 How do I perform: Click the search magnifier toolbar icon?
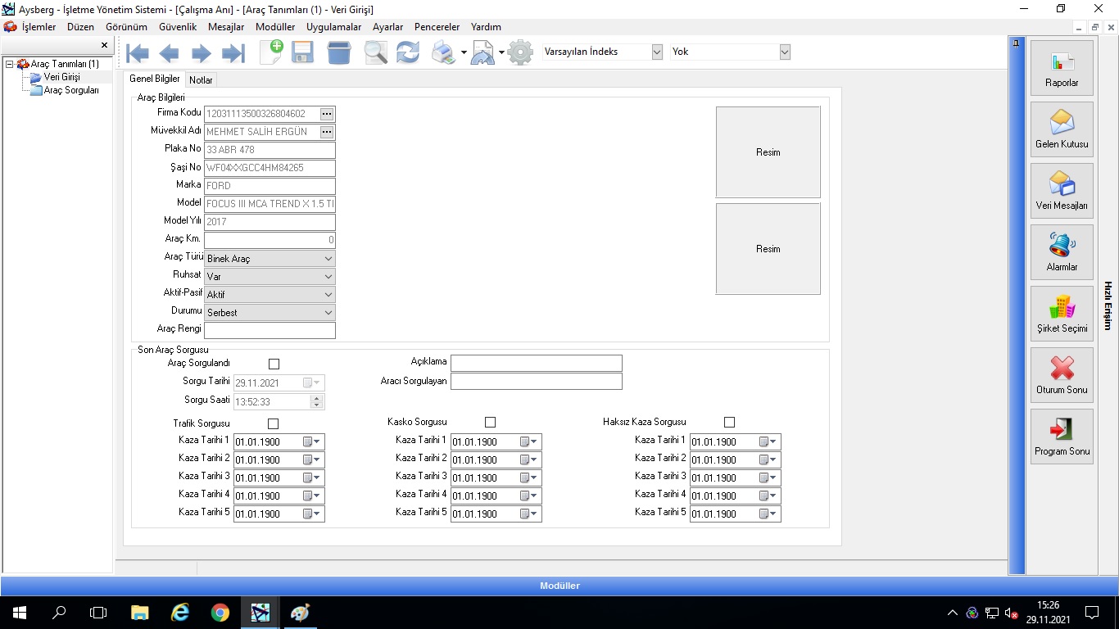(x=375, y=53)
